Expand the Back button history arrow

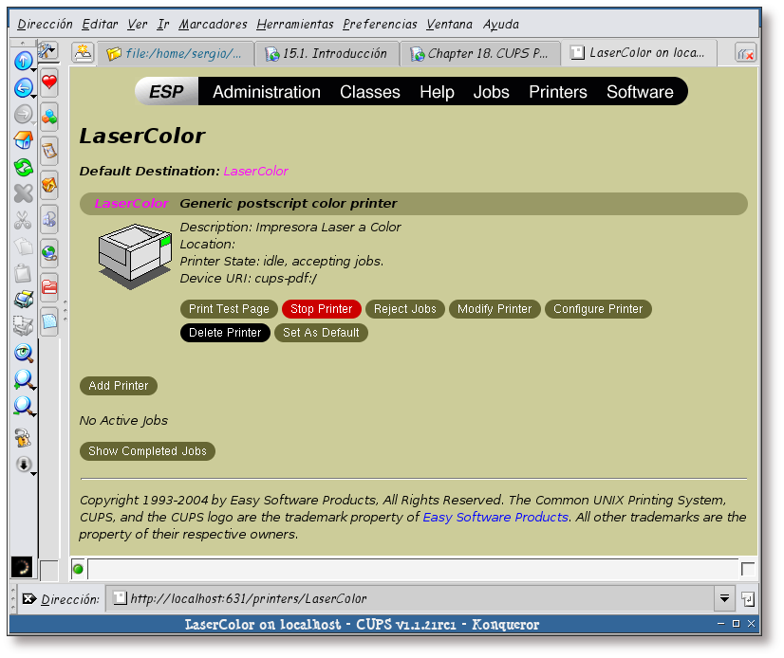click(33, 98)
